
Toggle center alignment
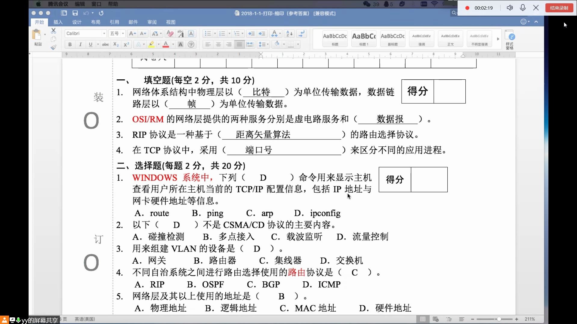(218, 44)
